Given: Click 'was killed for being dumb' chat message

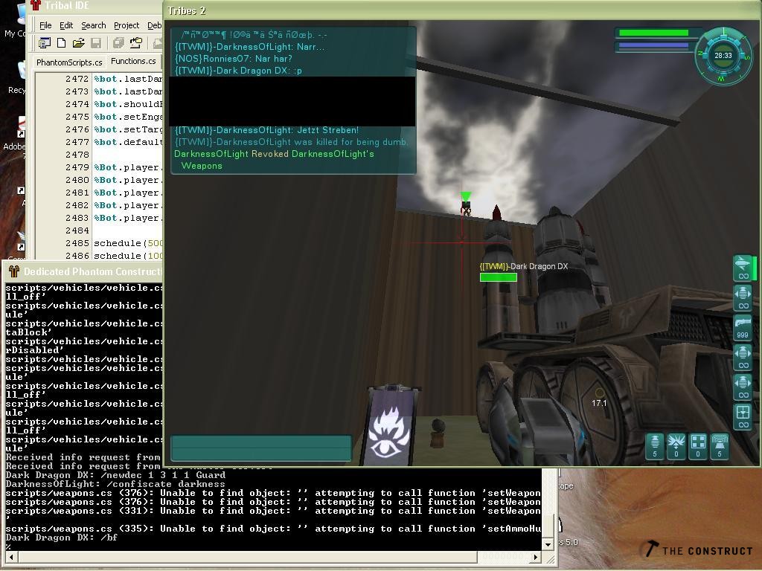Looking at the screenshot, I should click(291, 142).
